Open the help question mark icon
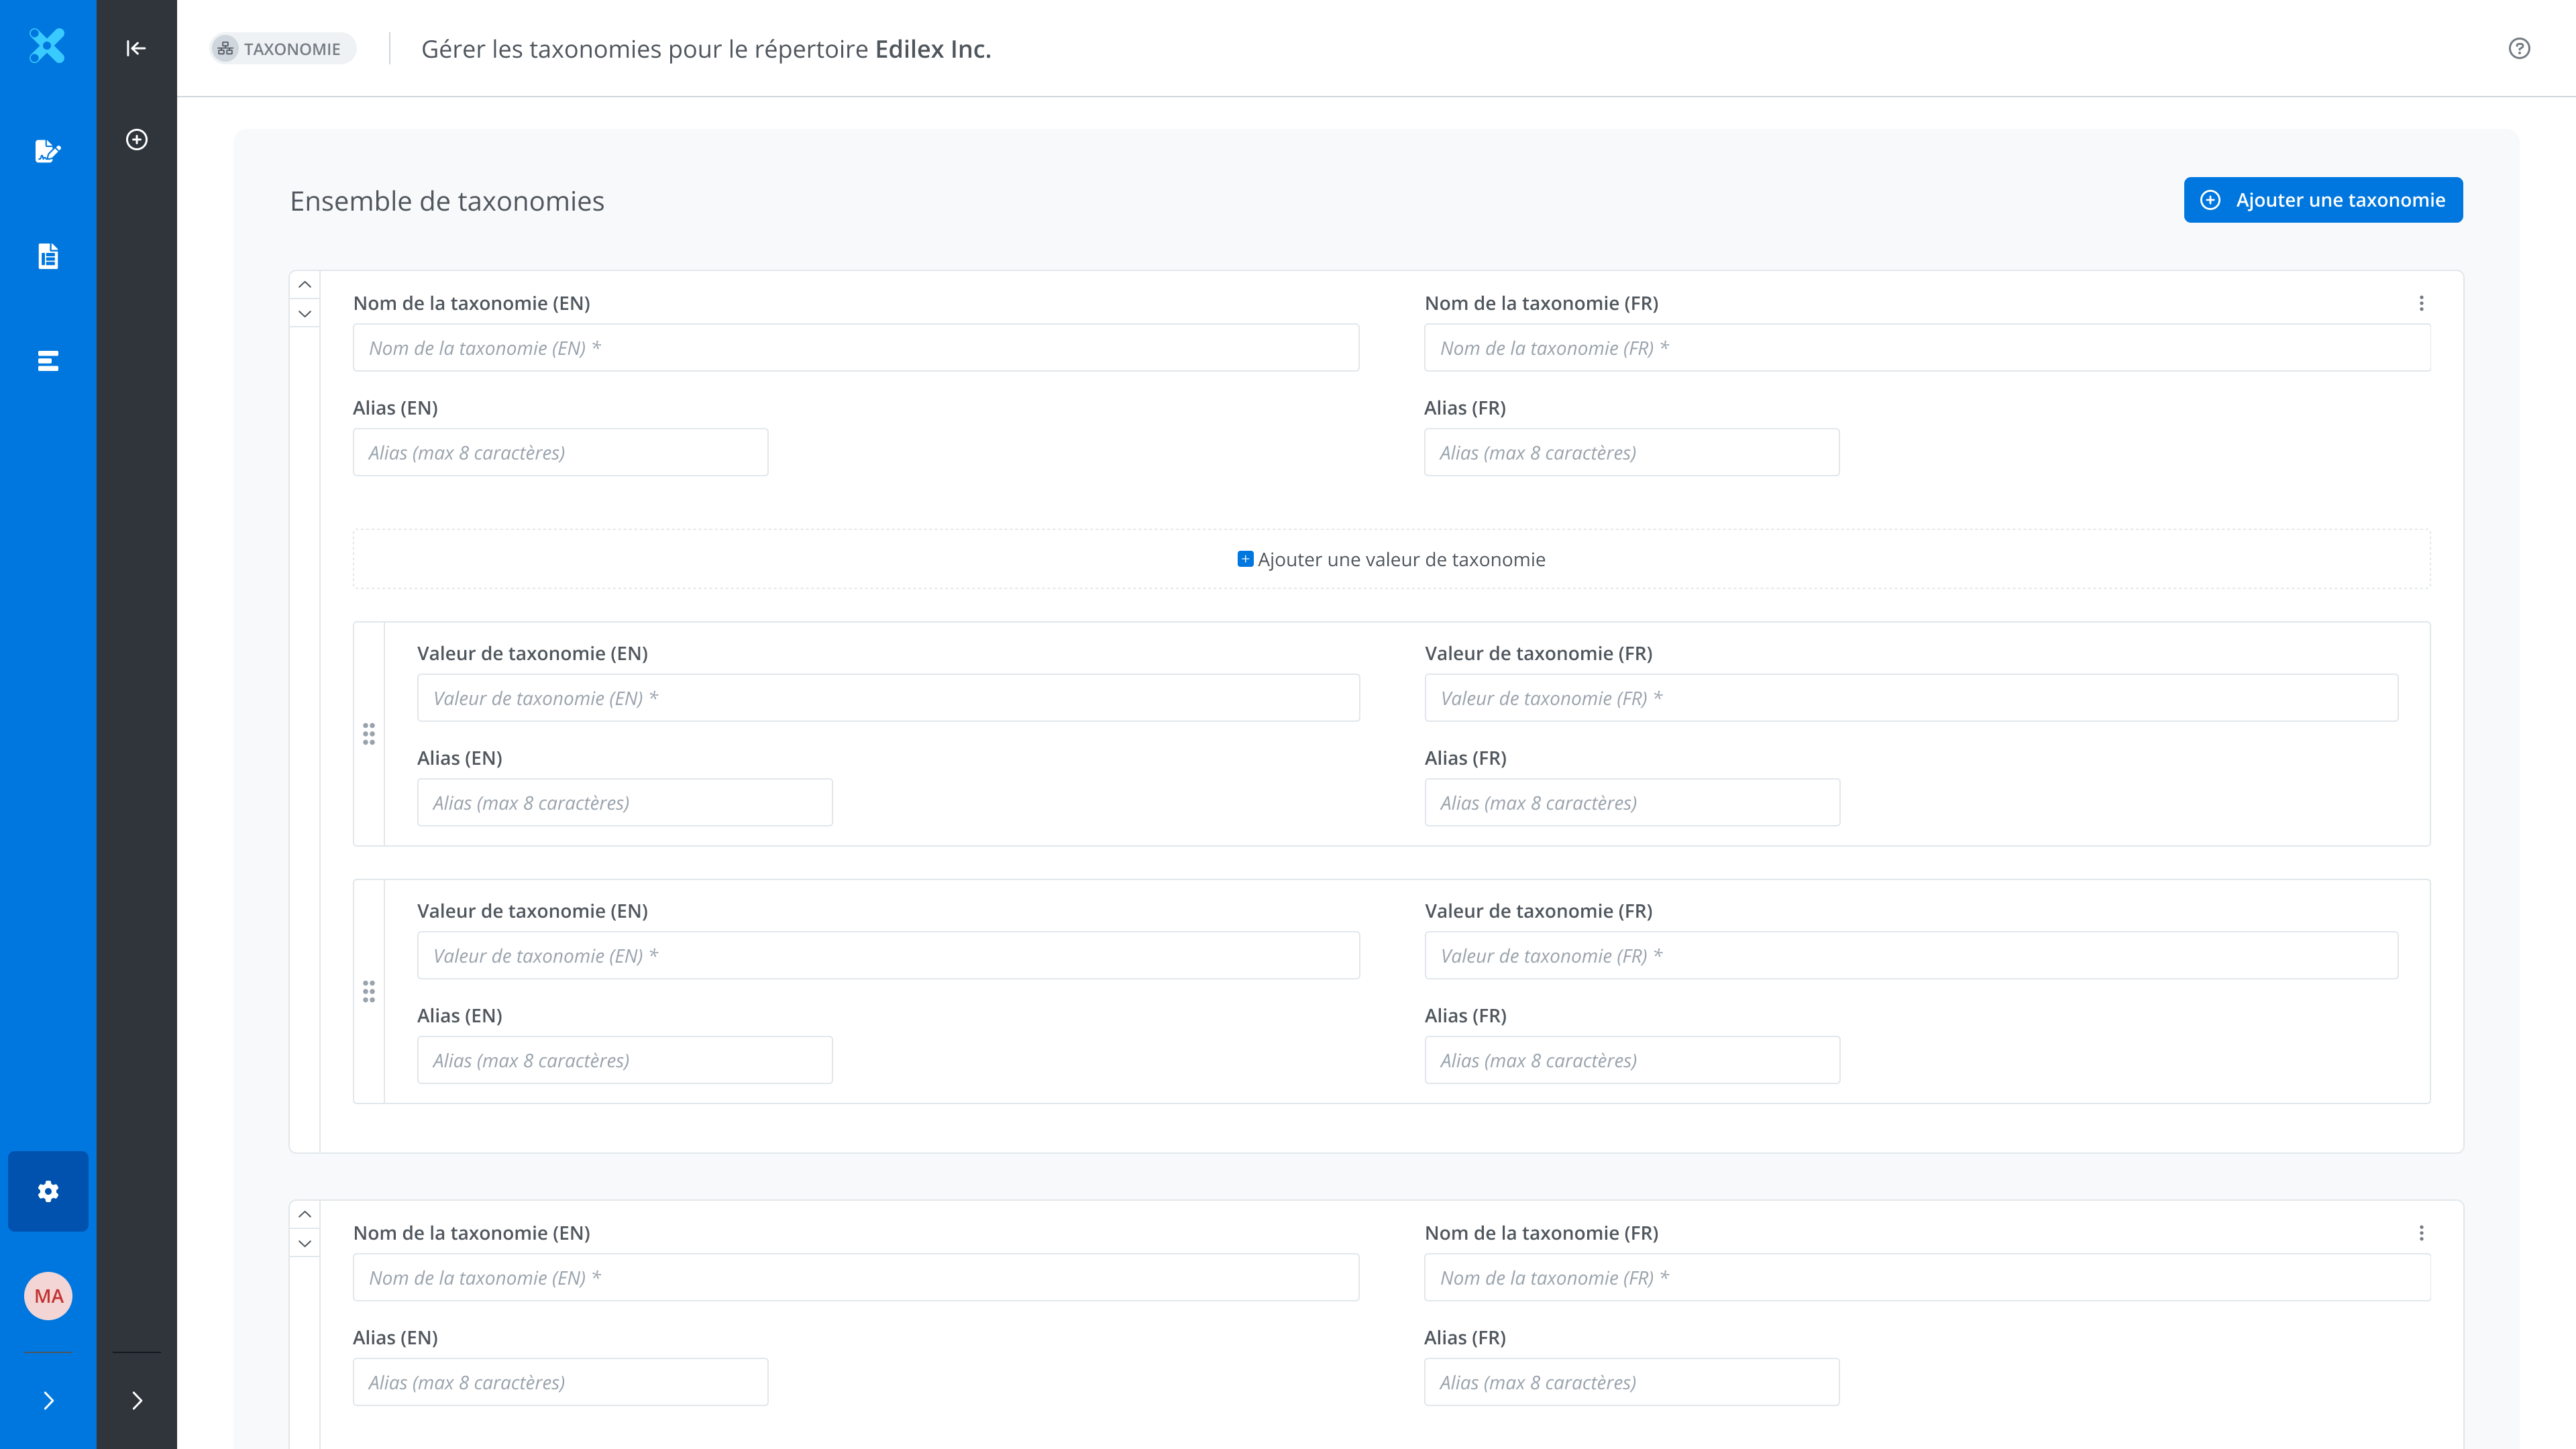2576x1449 pixels. coord(2519,48)
